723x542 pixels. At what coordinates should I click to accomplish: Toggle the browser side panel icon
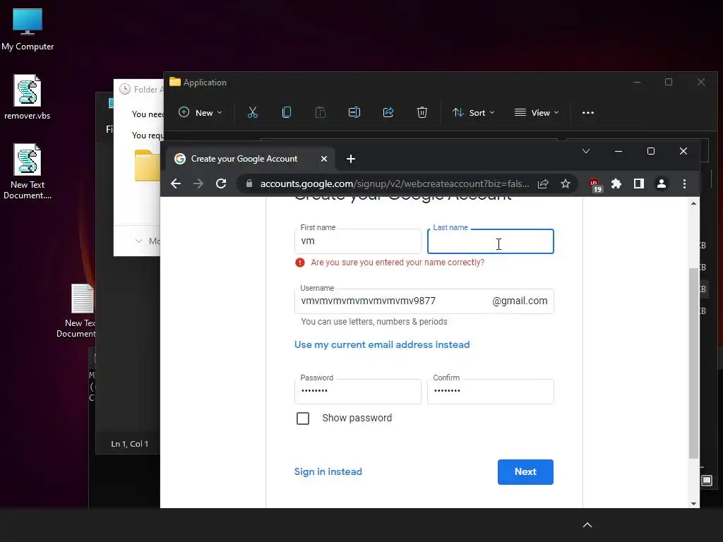(x=638, y=184)
